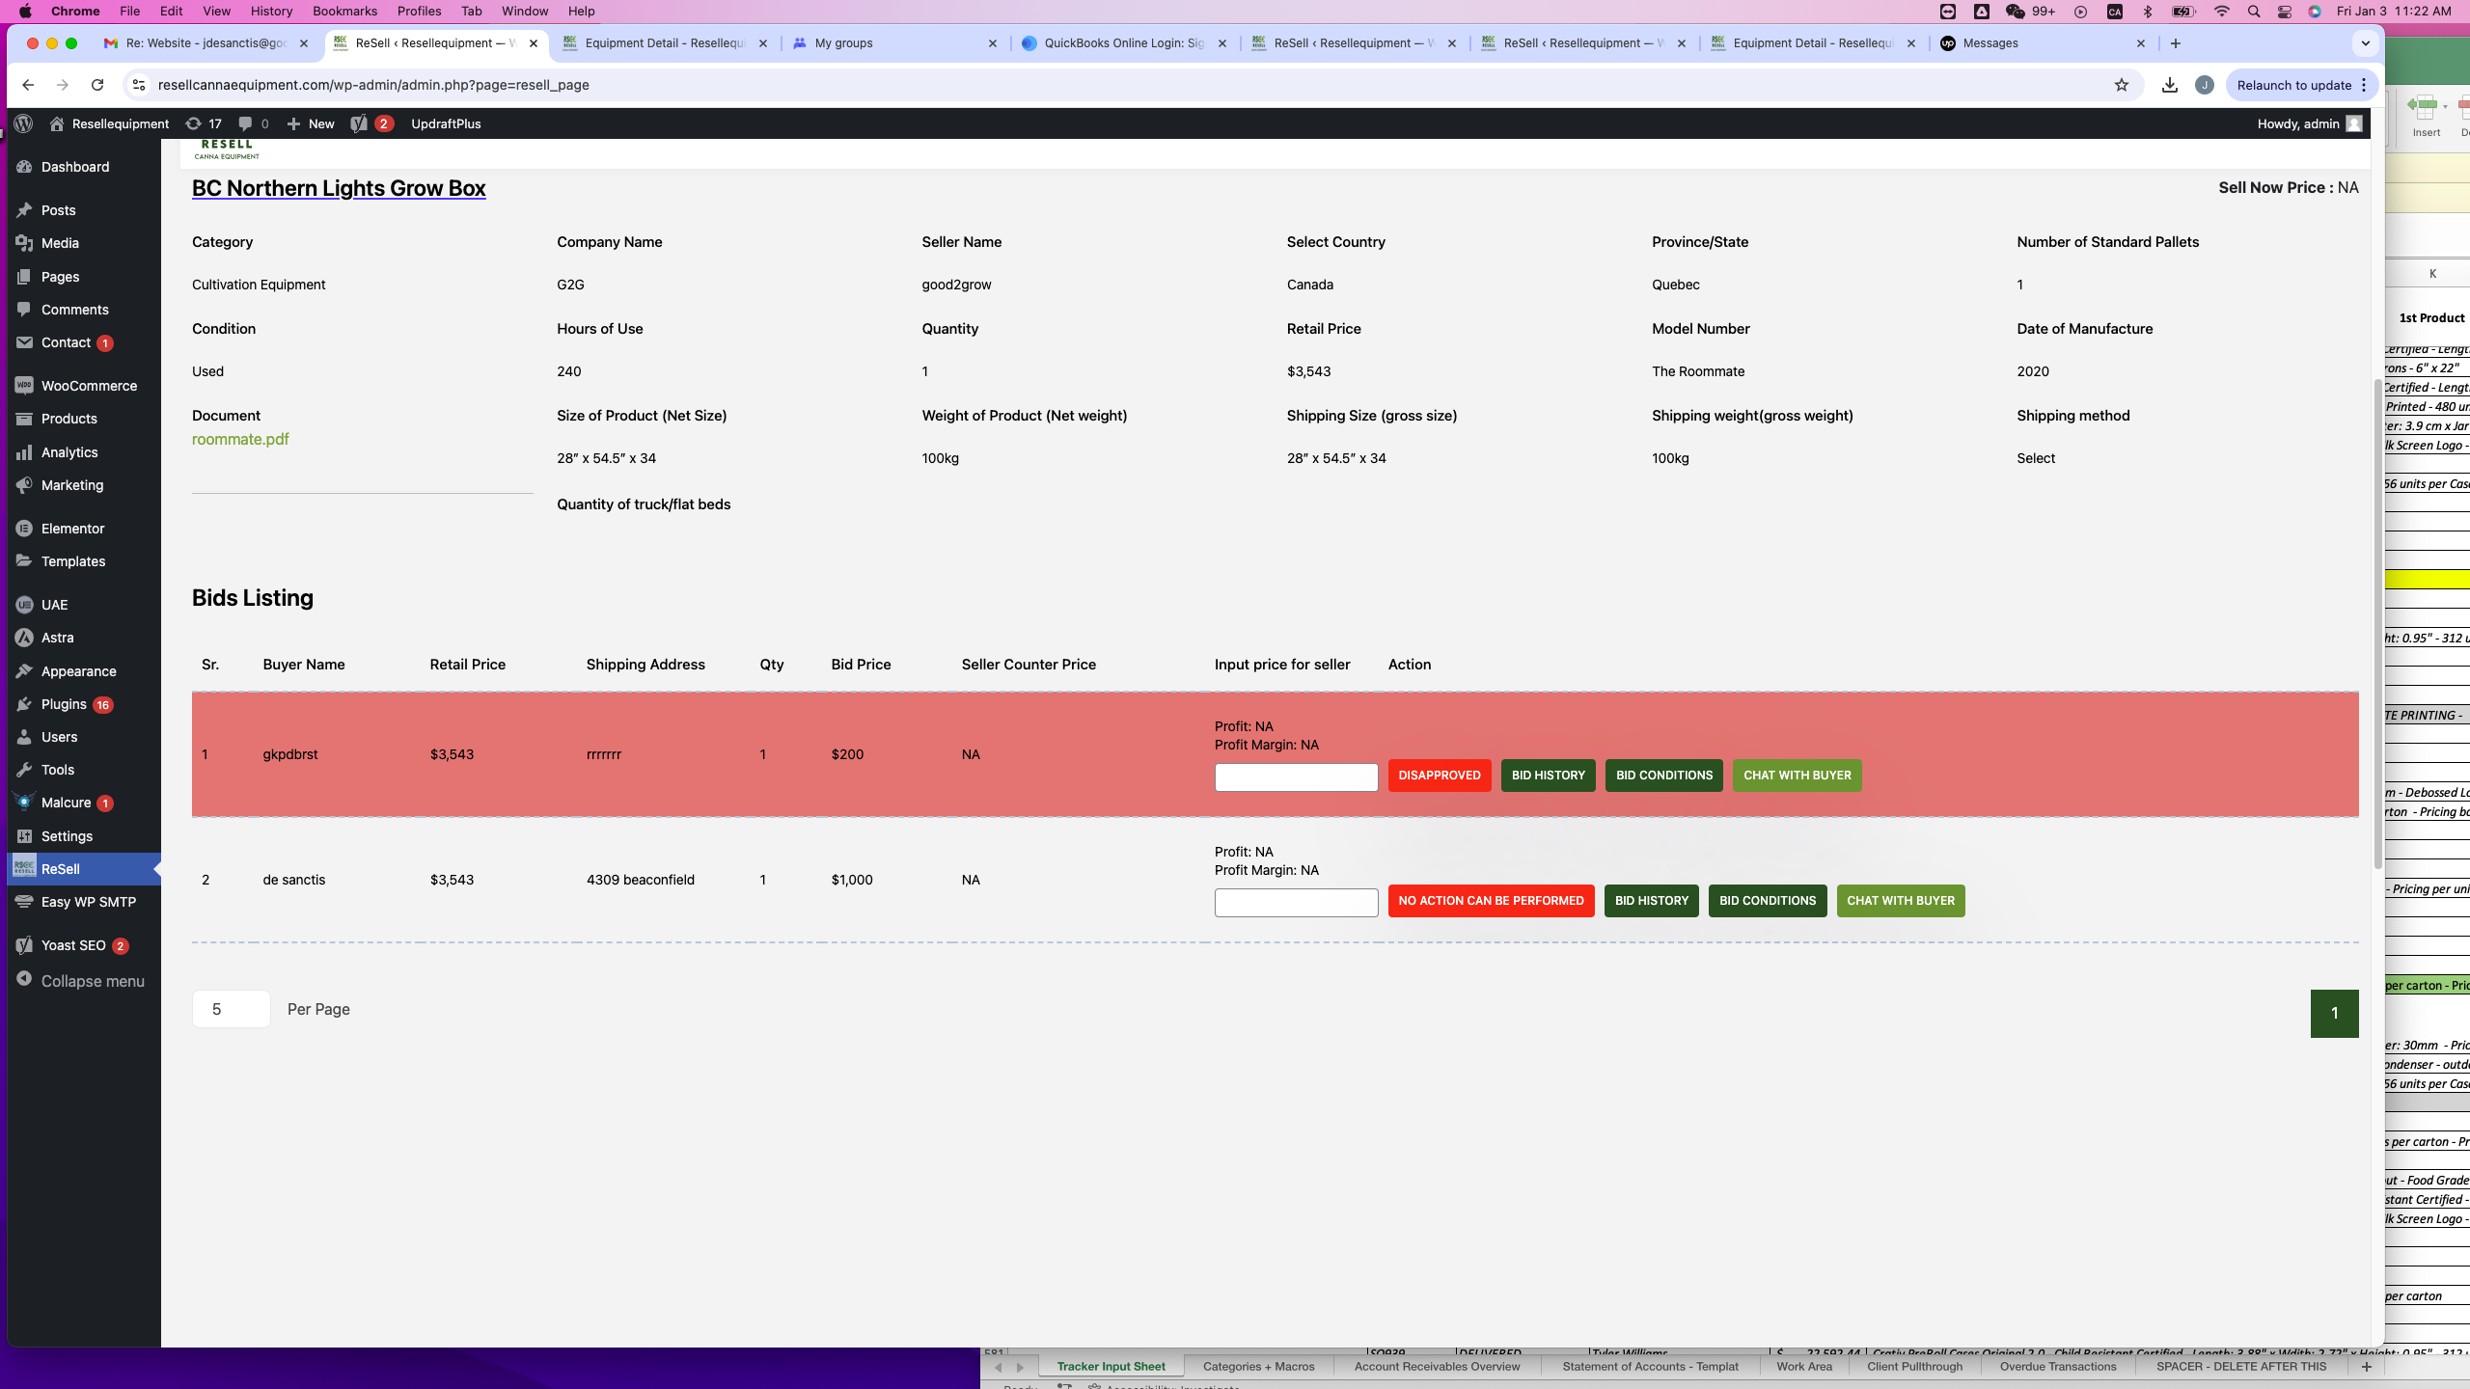
Task: Open Marketing in the sidebar
Action: [x=72, y=485]
